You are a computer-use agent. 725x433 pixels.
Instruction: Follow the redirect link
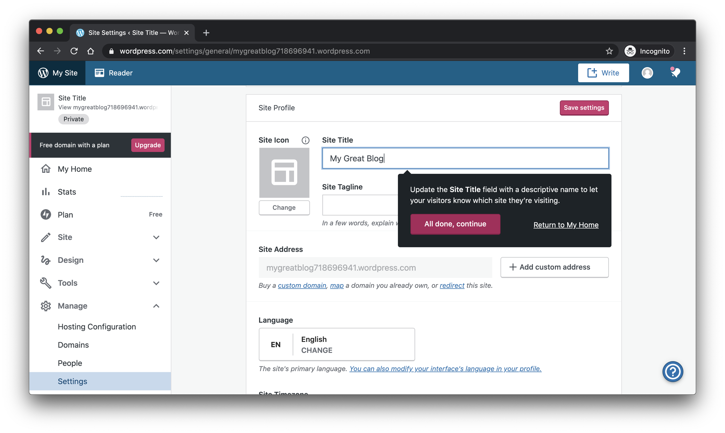(452, 285)
